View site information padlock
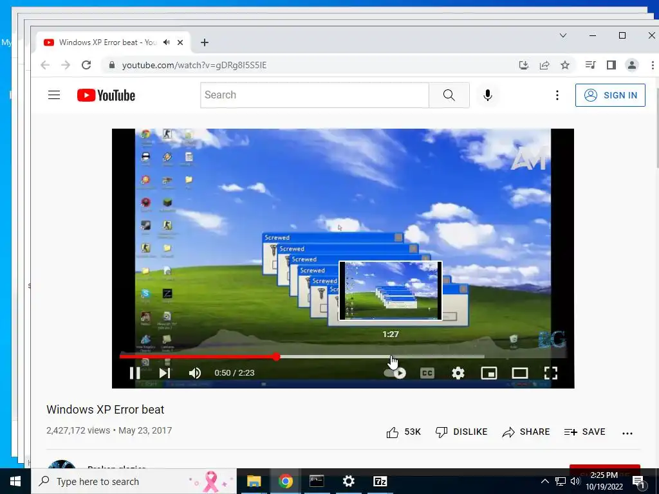Screen dimensions: 659x494 tap(112, 65)
